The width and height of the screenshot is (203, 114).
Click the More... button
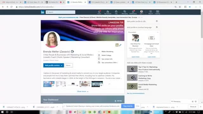(x=69, y=66)
